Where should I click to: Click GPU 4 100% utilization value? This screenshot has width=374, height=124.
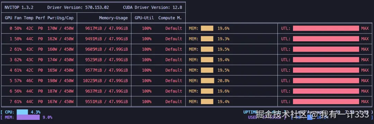coord(147,70)
